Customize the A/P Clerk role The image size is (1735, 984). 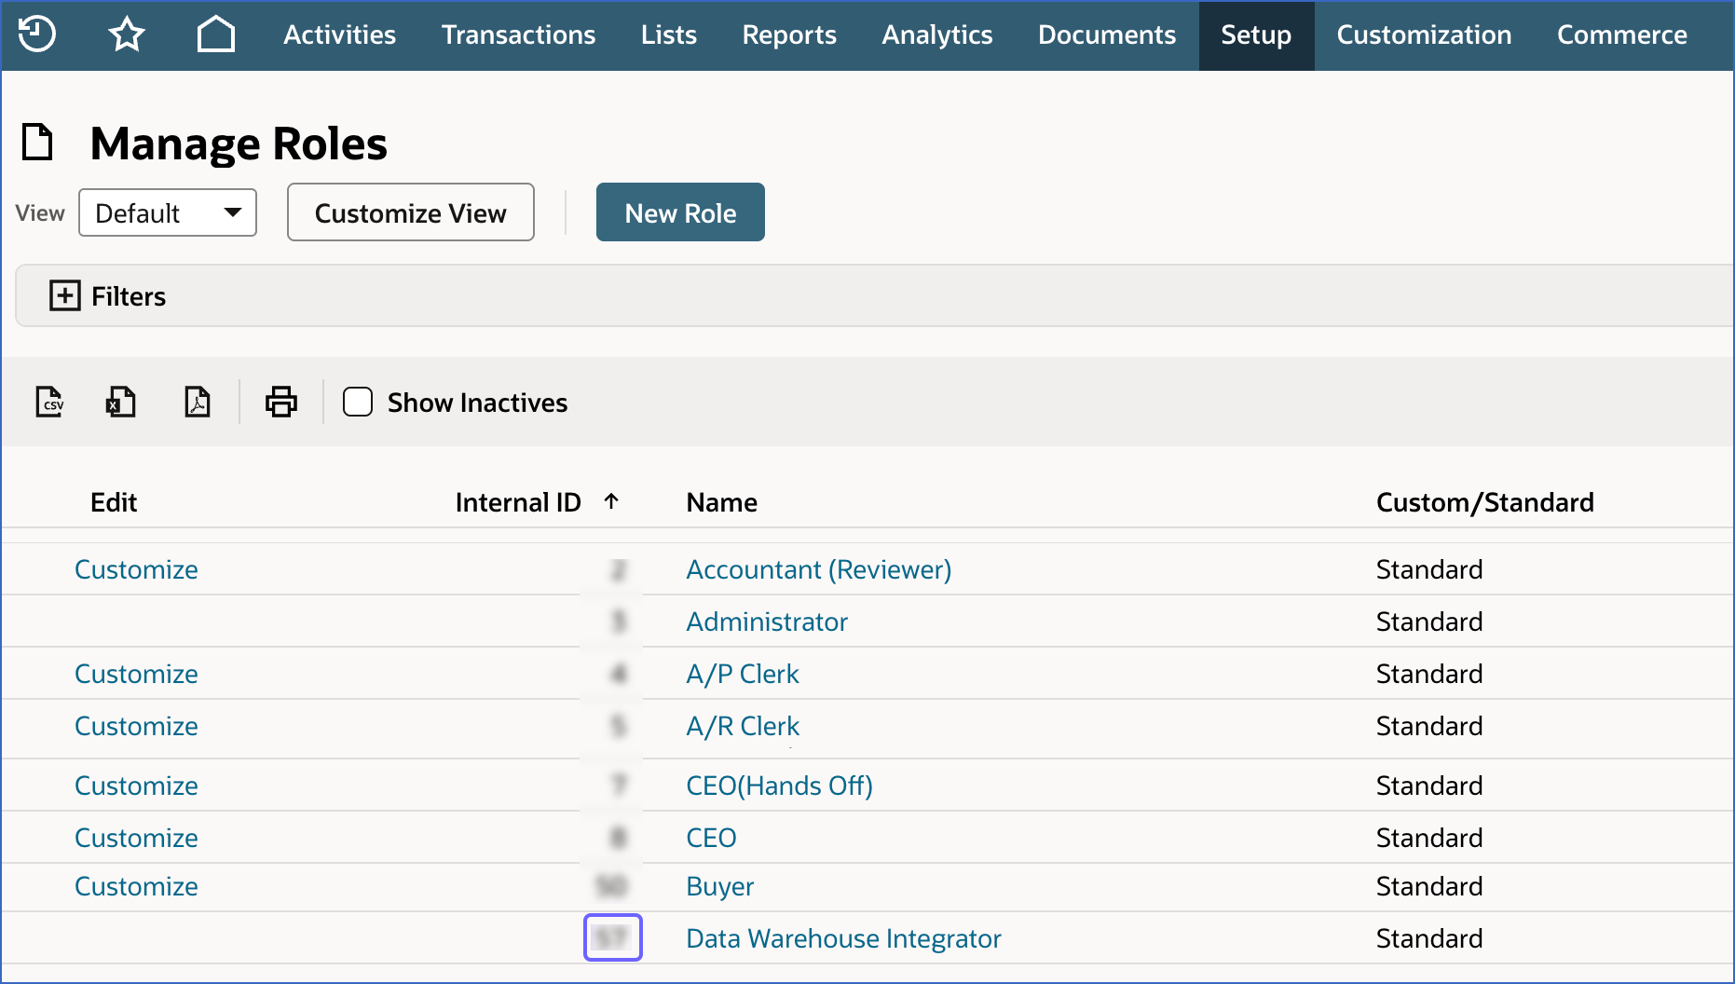tap(136, 674)
